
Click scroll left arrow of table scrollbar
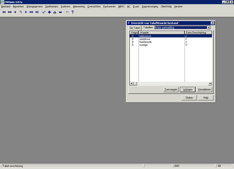coord(131,83)
